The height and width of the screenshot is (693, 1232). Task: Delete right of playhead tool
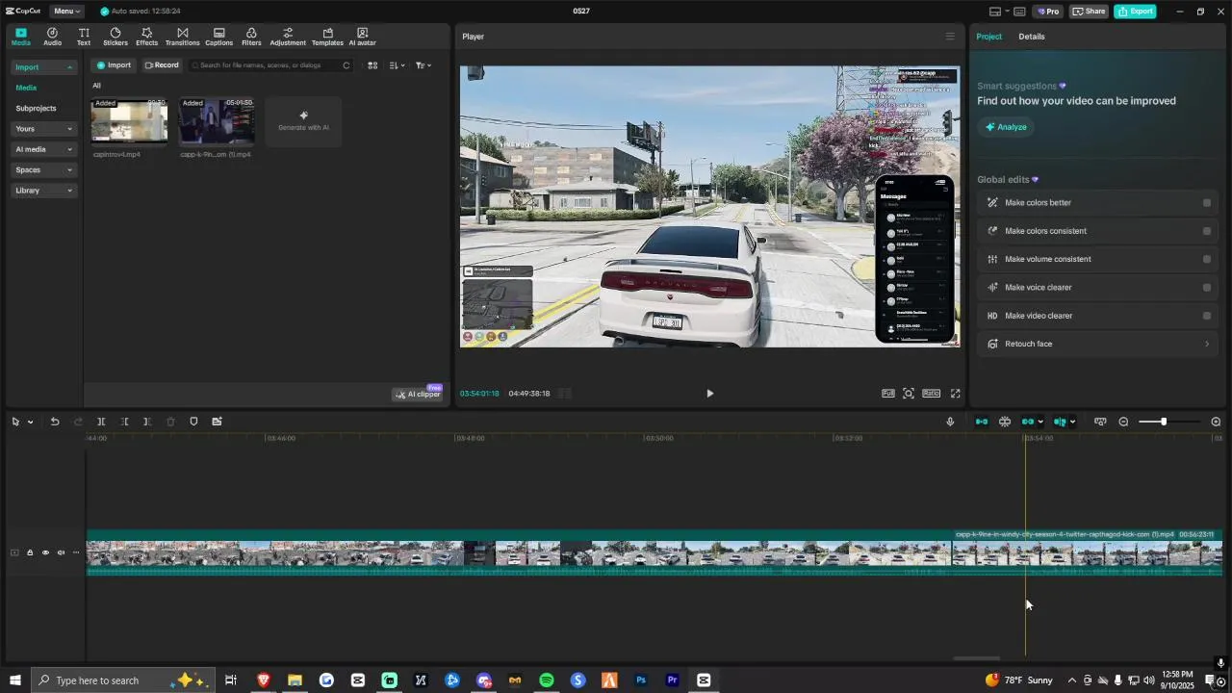pyautogui.click(x=146, y=422)
